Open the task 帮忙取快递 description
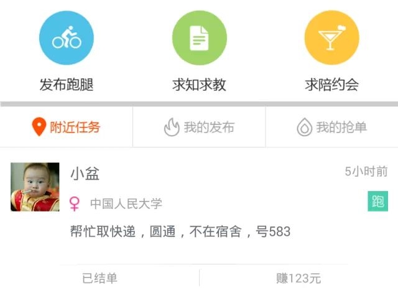 [x=180, y=231]
